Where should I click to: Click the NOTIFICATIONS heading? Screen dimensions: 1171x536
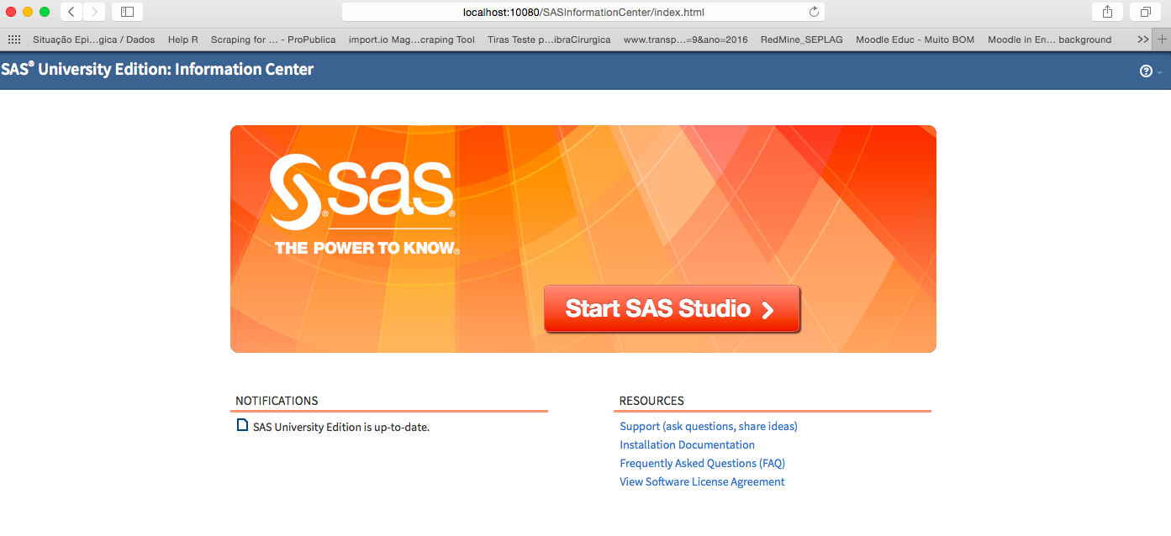tap(277, 401)
